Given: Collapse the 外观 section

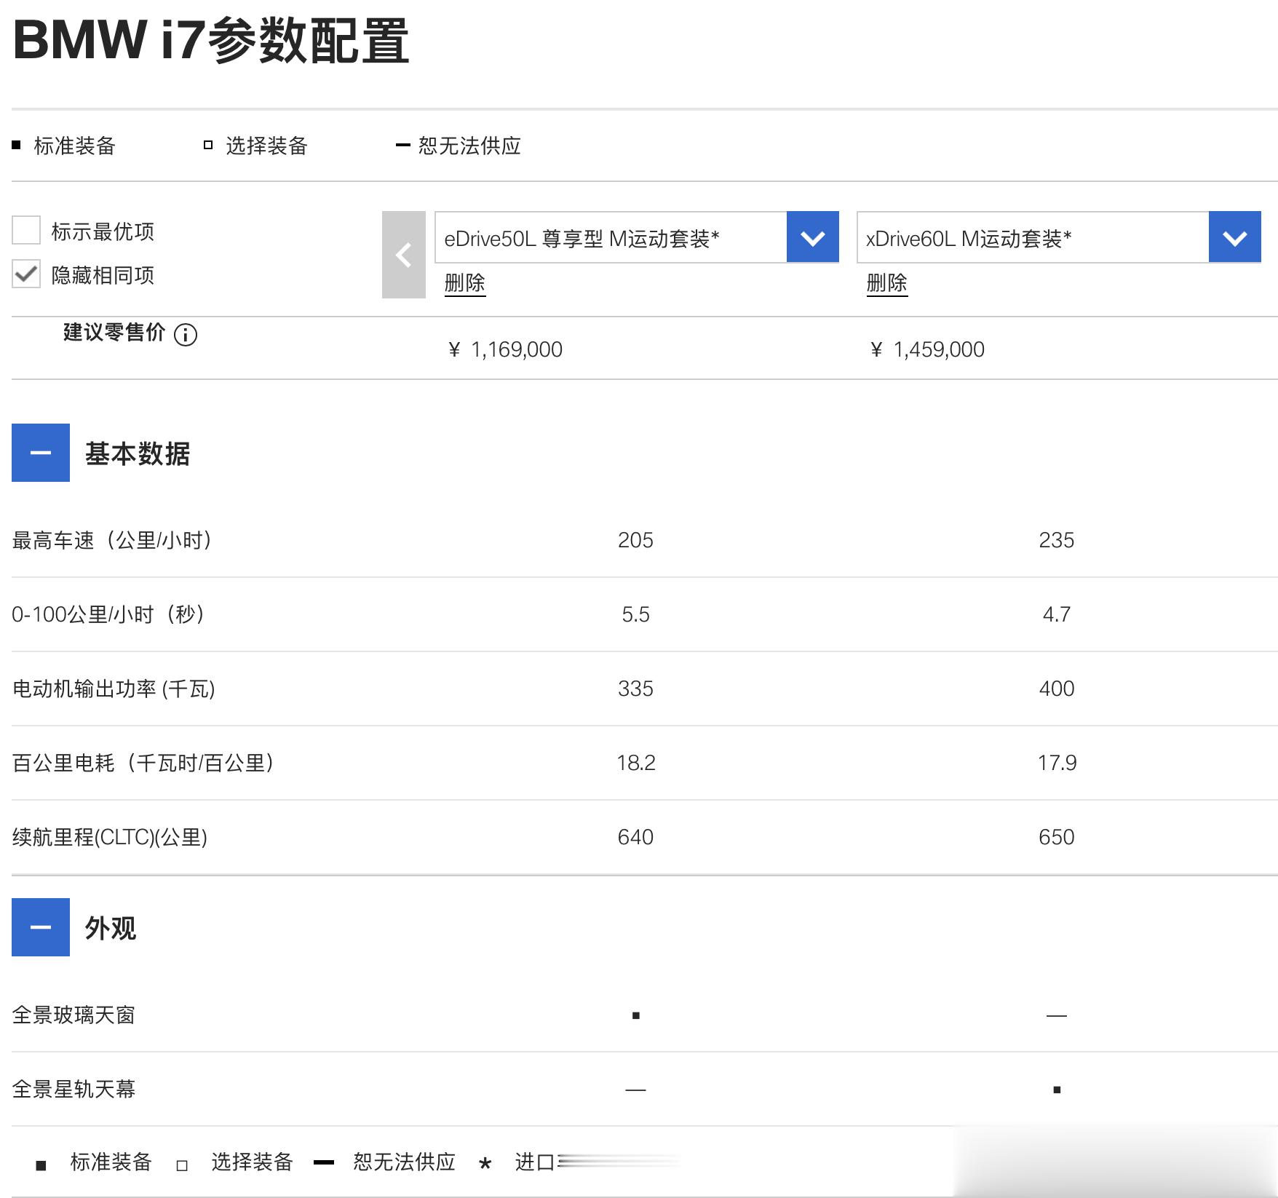Looking at the screenshot, I should (x=41, y=927).
